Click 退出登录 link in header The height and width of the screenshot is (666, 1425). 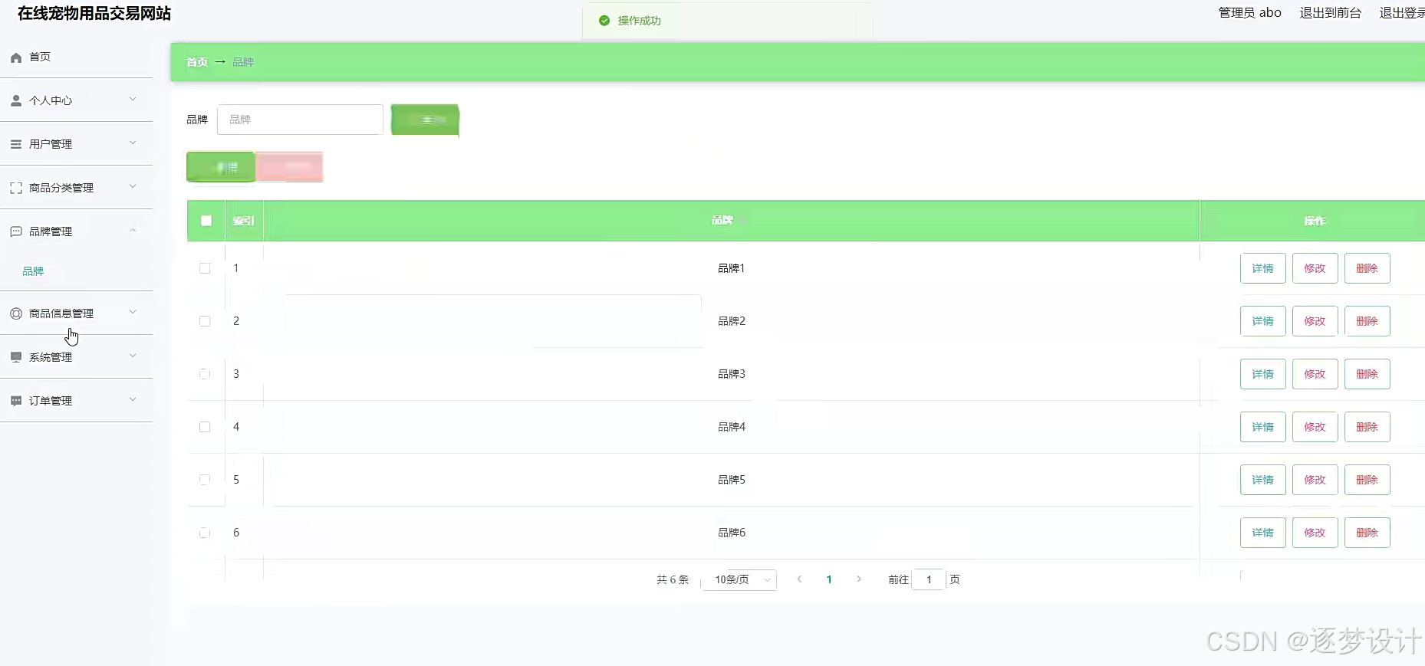point(1402,13)
